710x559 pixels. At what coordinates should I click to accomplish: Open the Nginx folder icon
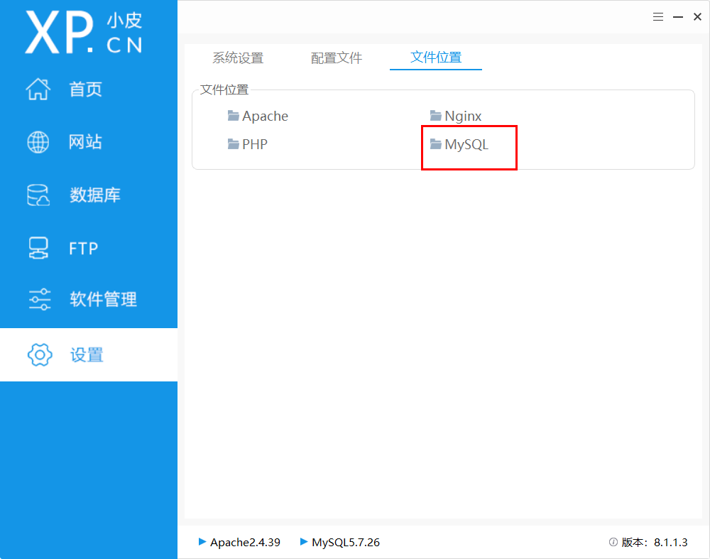(x=436, y=116)
